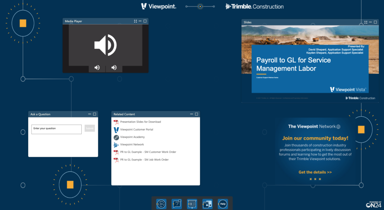Click the link icon beside Viewpoint Academy

tap(116, 137)
